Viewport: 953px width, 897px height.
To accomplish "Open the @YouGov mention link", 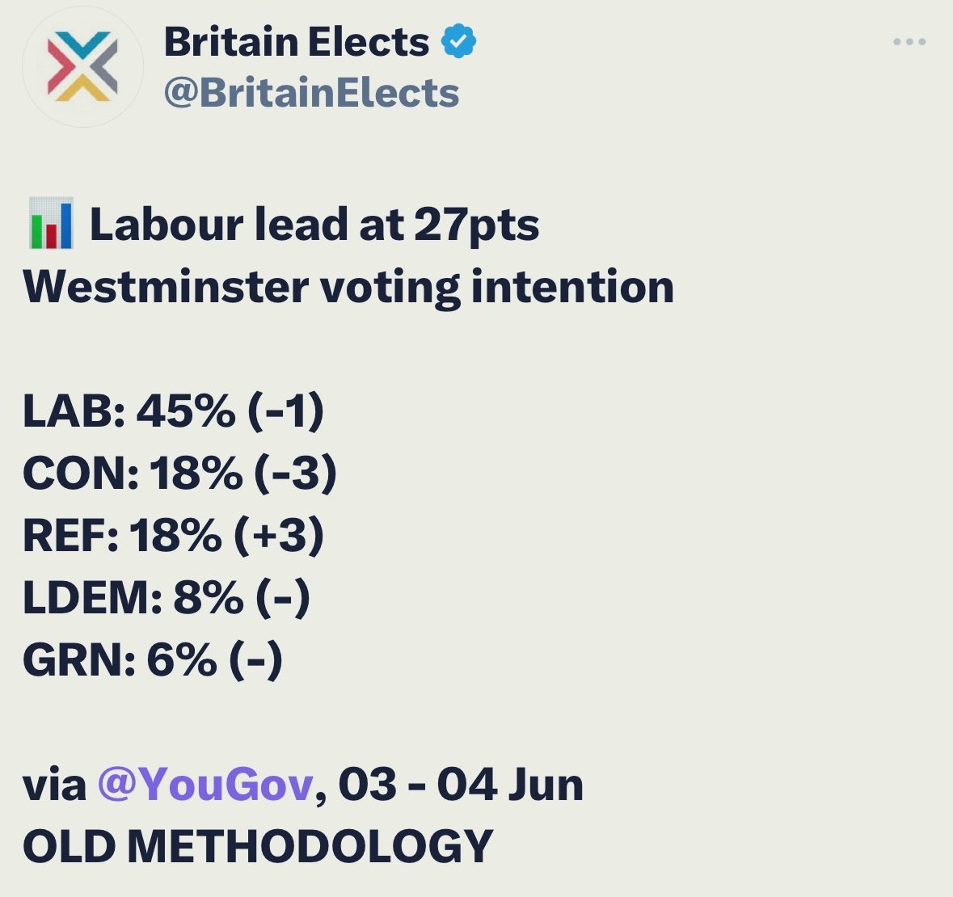I will (205, 784).
